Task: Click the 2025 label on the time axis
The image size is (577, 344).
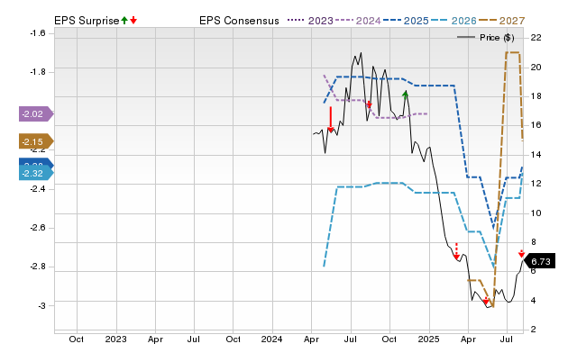Action: (429, 339)
